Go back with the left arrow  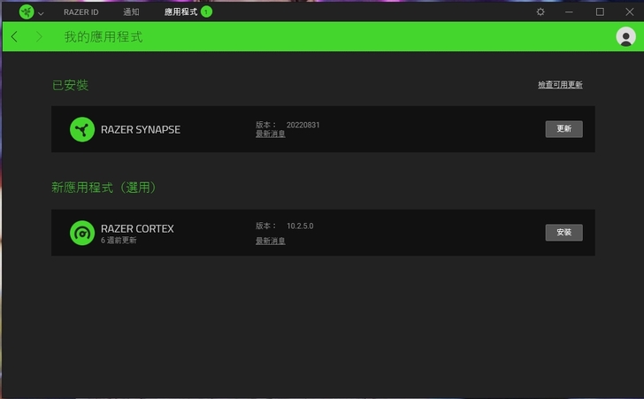point(14,36)
